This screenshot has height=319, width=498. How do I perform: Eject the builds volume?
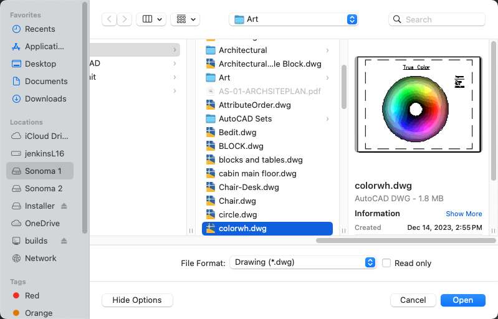(x=64, y=241)
